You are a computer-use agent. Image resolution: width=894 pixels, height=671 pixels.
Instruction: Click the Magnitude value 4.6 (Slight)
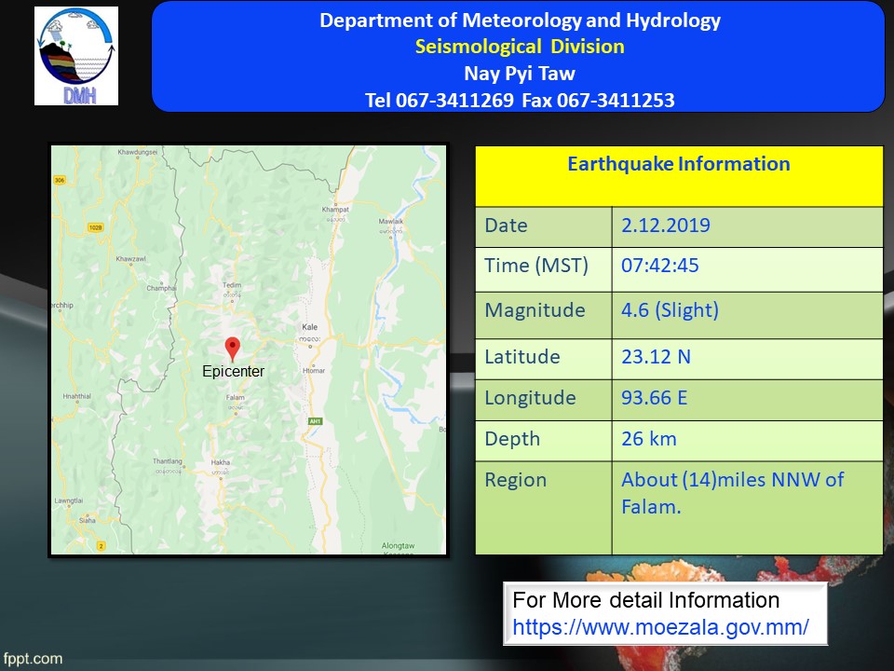tap(670, 311)
